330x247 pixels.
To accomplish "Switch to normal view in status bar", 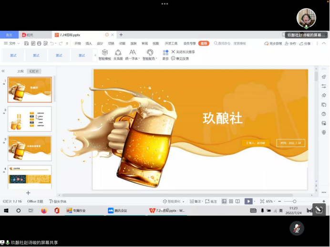I will 224,201.
